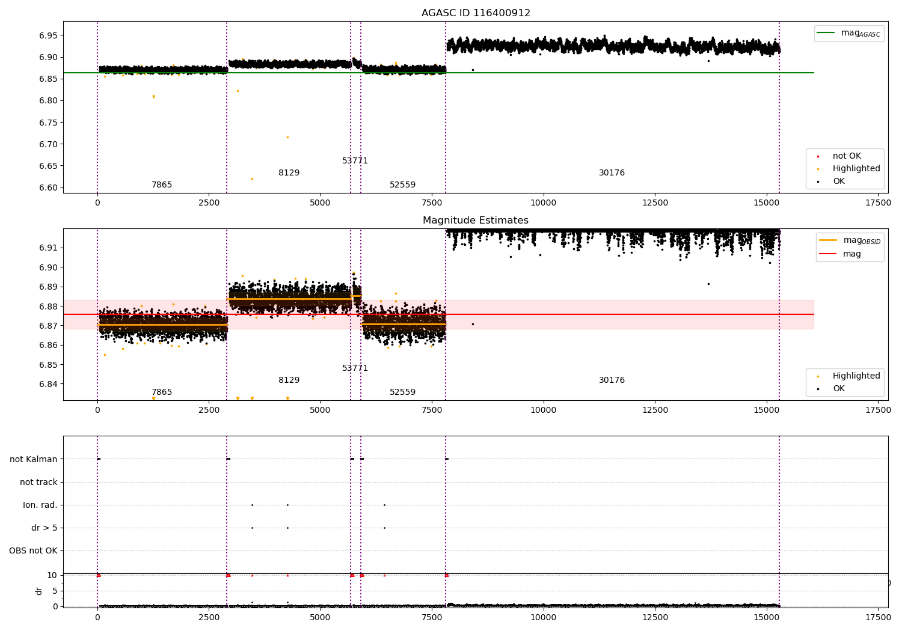This screenshot has height=631, width=902.
Task: Click obsid label 53771 in the Magnitude Estimates plot
Action: click(355, 368)
